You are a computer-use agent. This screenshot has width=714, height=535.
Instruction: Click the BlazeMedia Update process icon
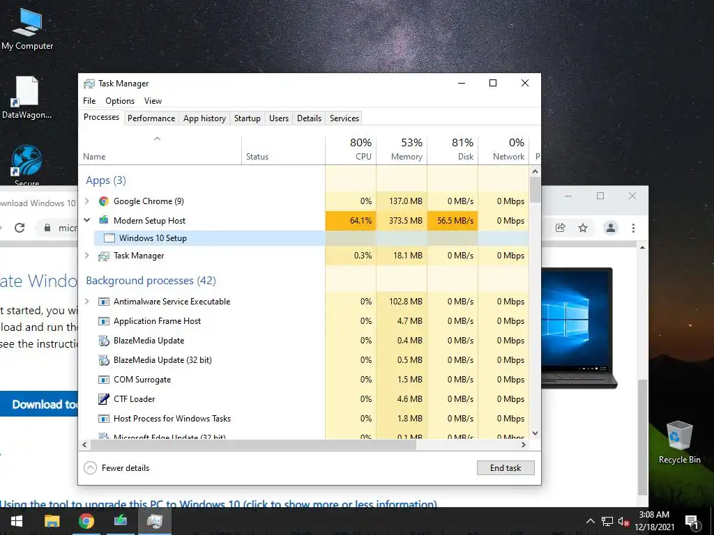[104, 340]
